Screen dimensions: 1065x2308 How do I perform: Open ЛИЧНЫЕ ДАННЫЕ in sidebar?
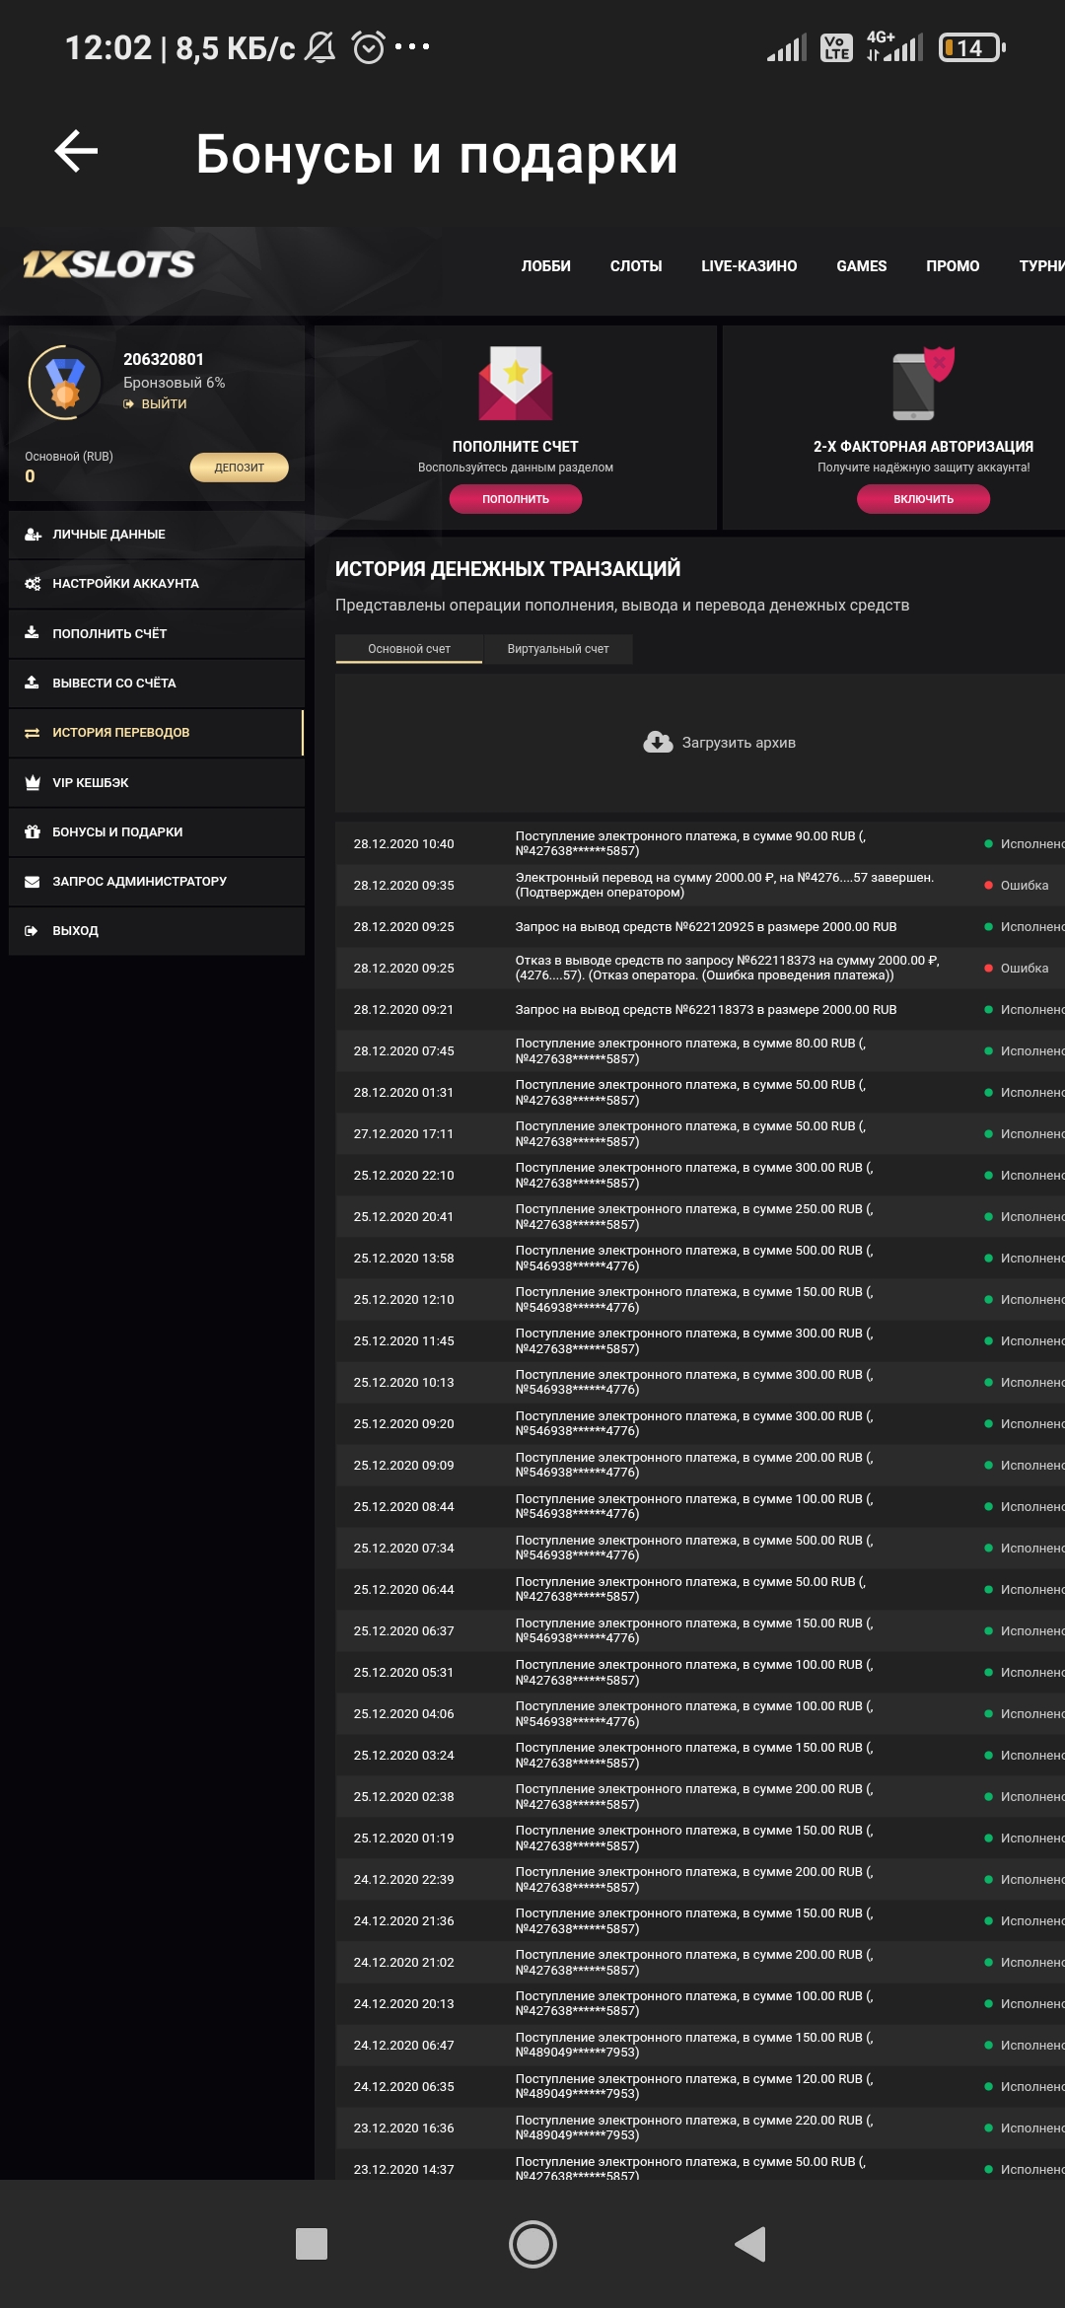point(108,535)
